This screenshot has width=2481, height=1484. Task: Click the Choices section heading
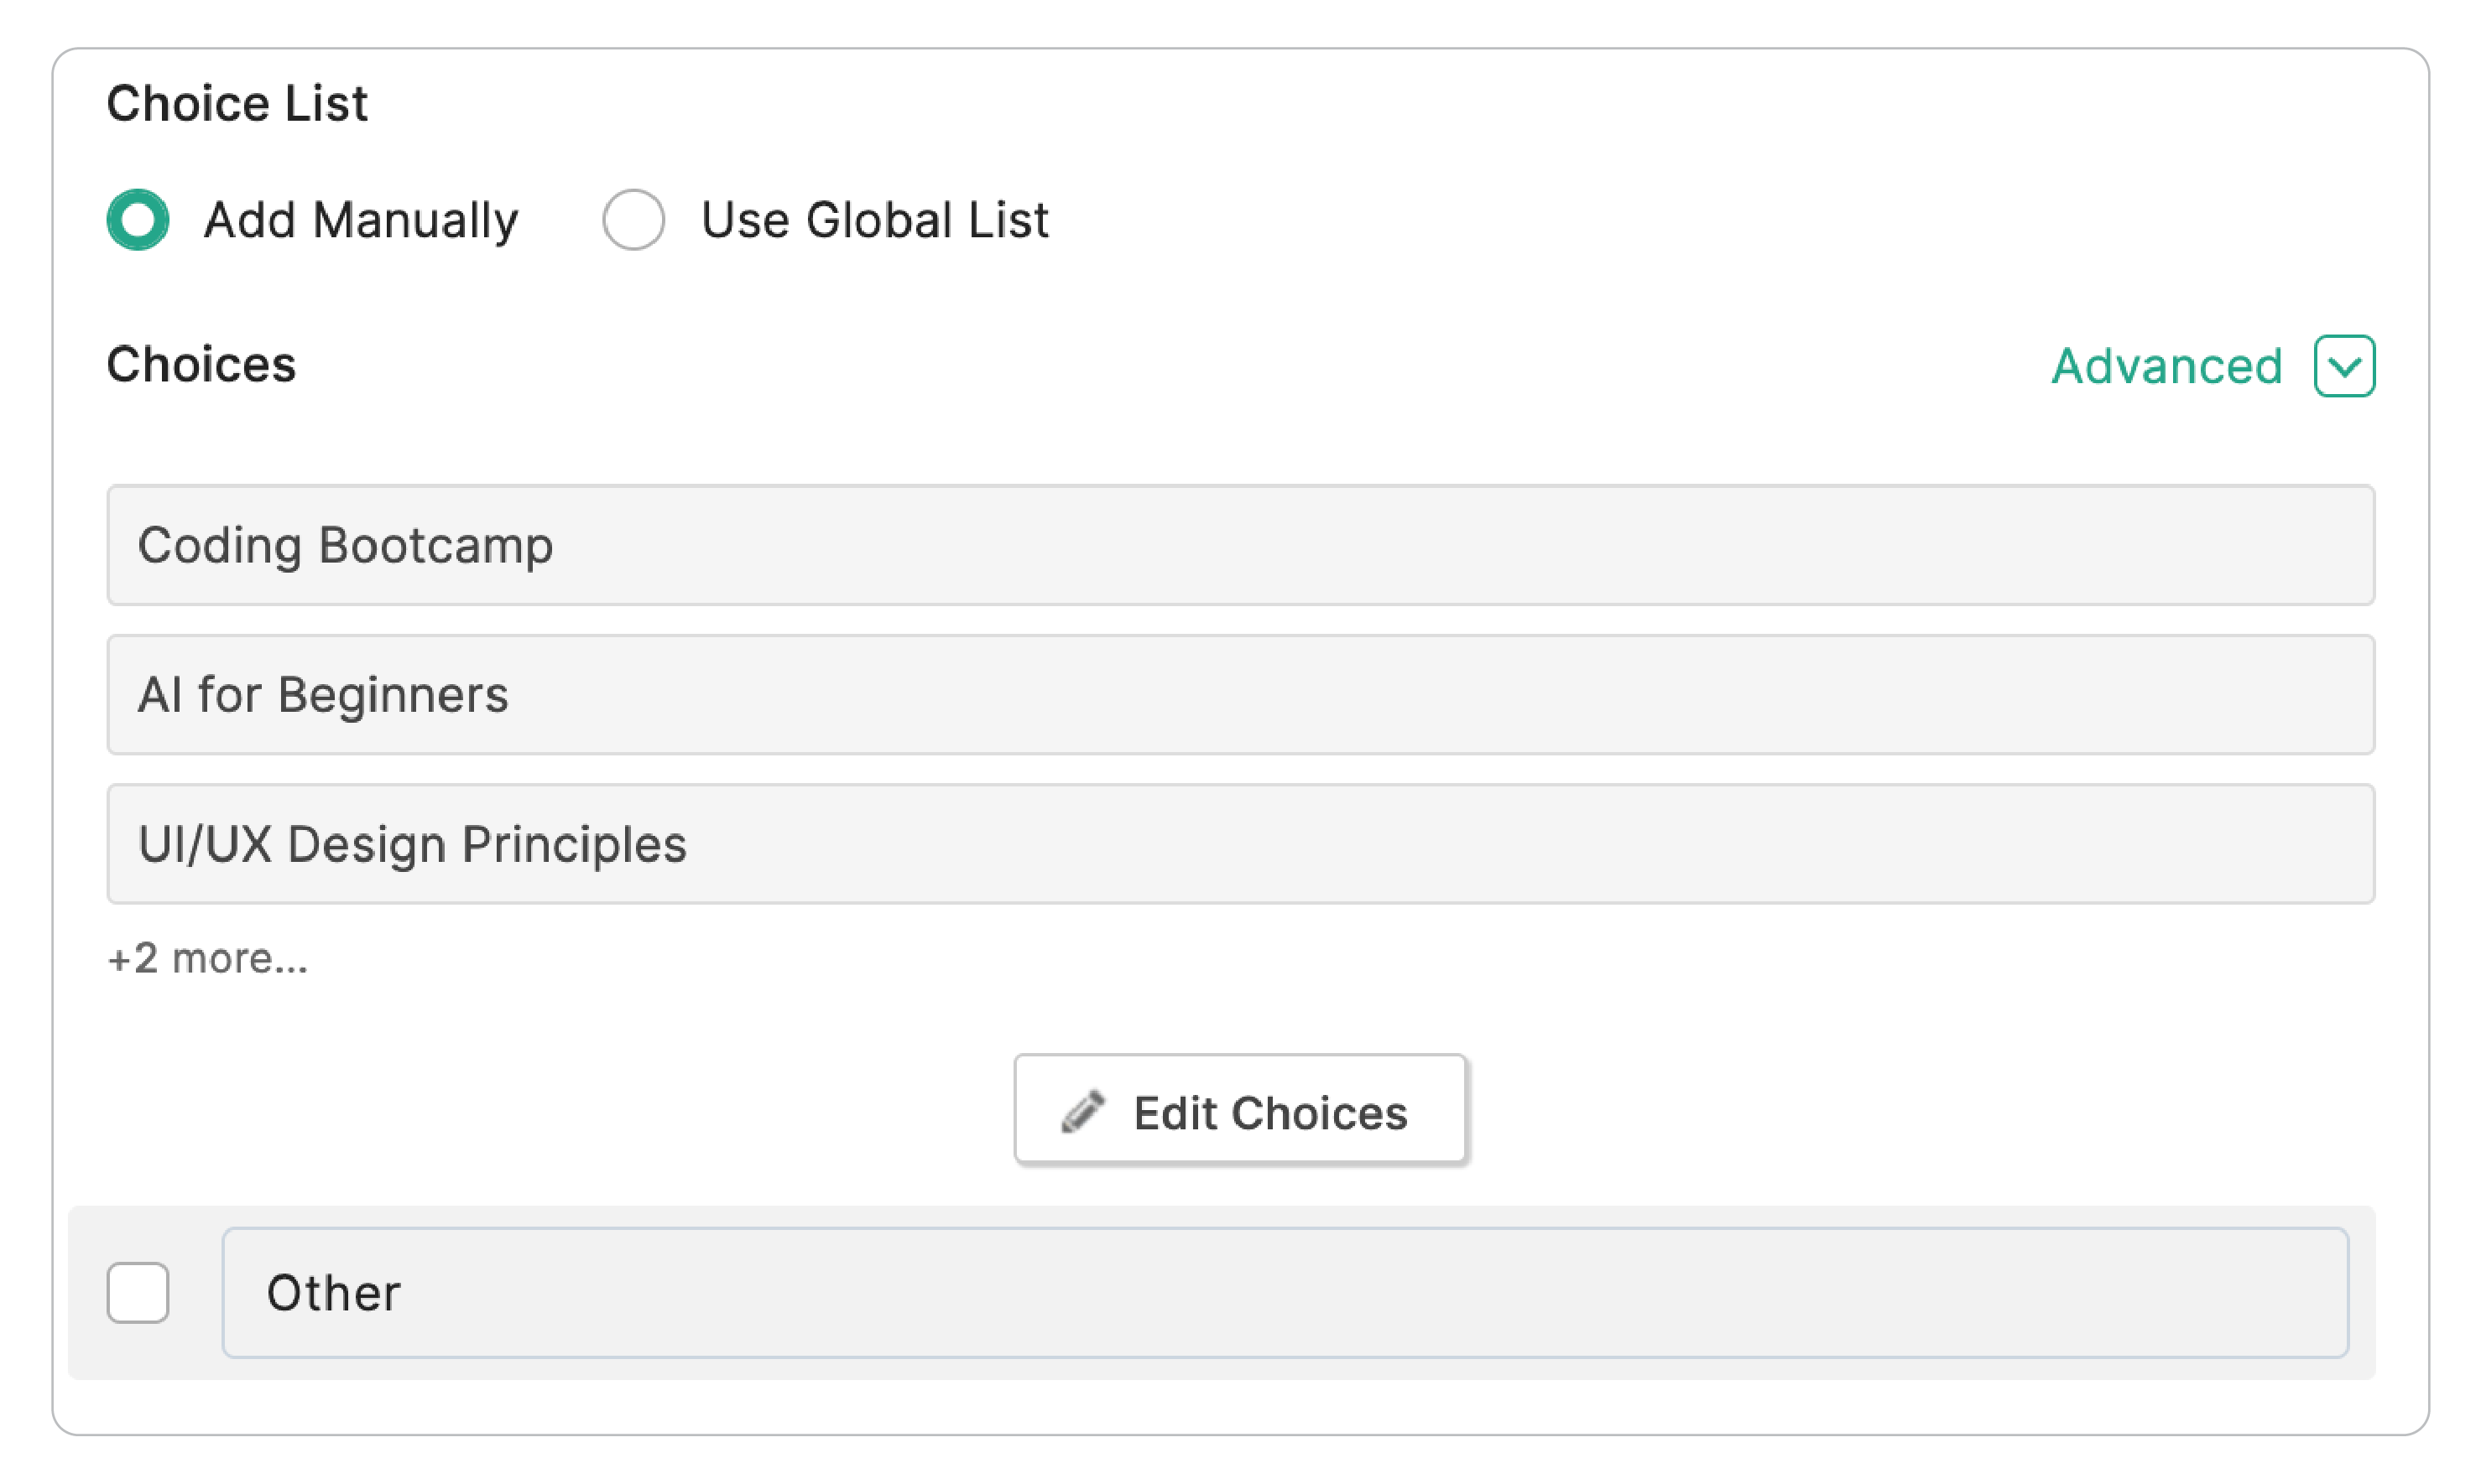pos(201,364)
